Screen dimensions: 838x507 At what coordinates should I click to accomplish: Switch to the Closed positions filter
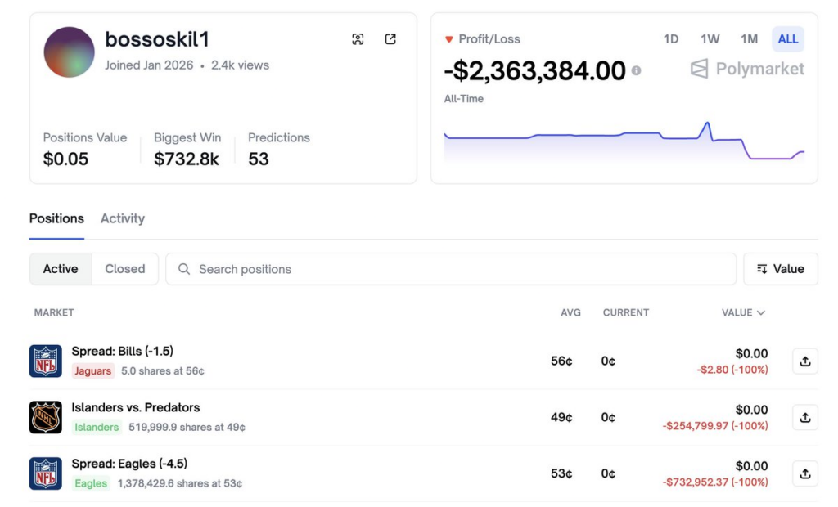tap(124, 268)
